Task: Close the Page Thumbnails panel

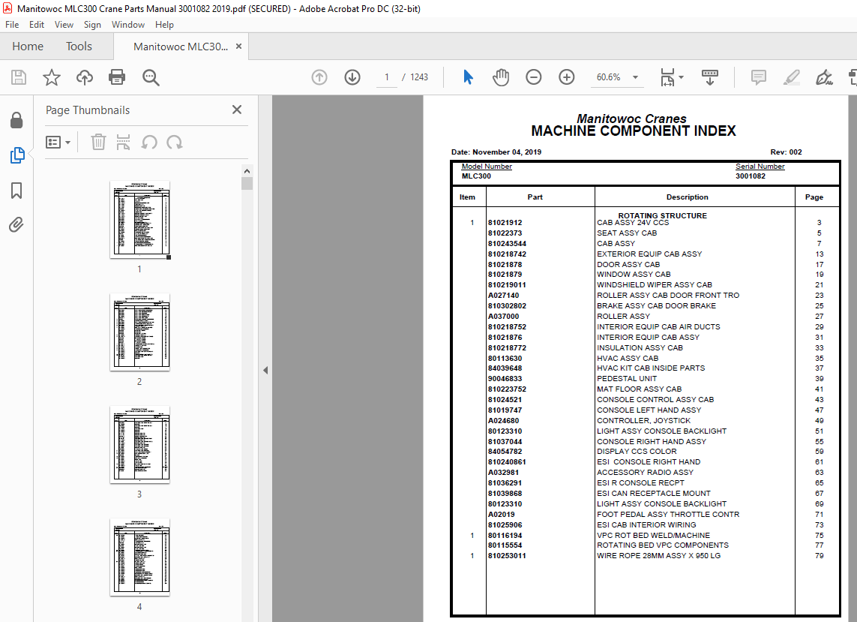Action: 237,110
